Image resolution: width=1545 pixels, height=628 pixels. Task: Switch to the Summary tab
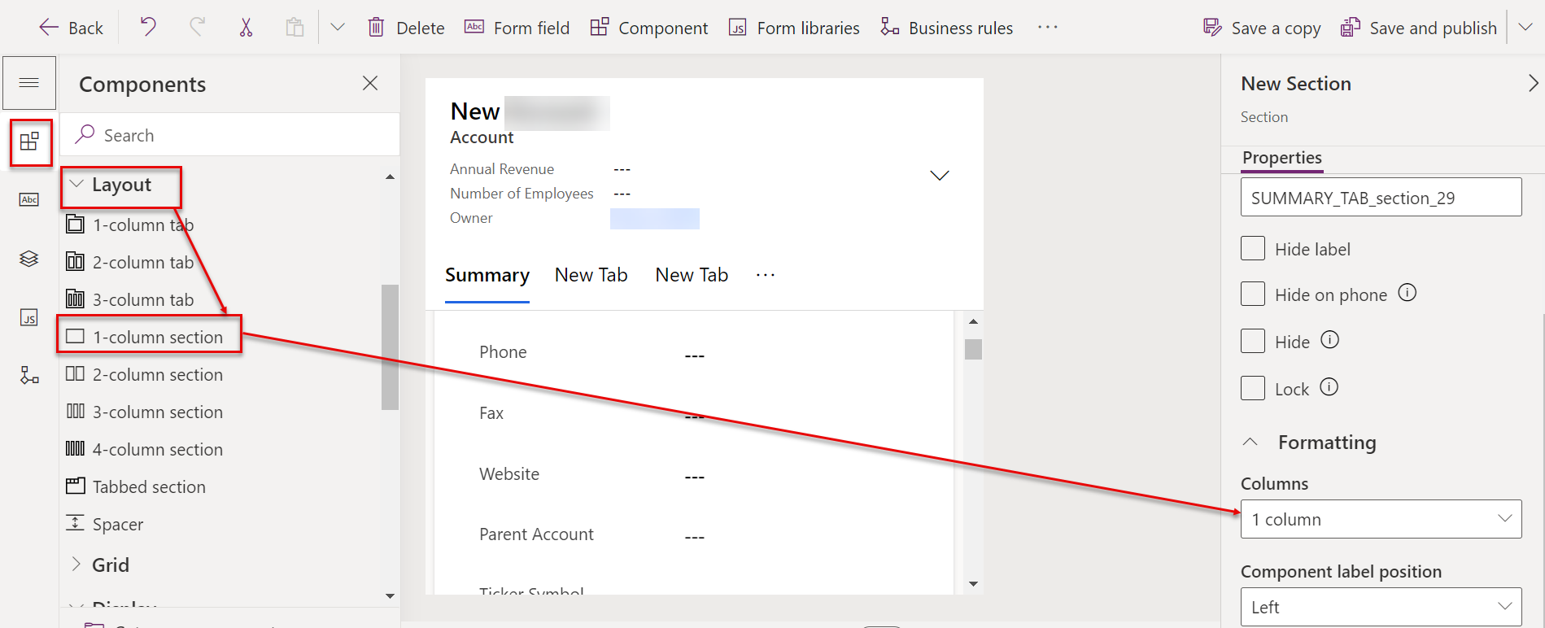pyautogui.click(x=487, y=276)
